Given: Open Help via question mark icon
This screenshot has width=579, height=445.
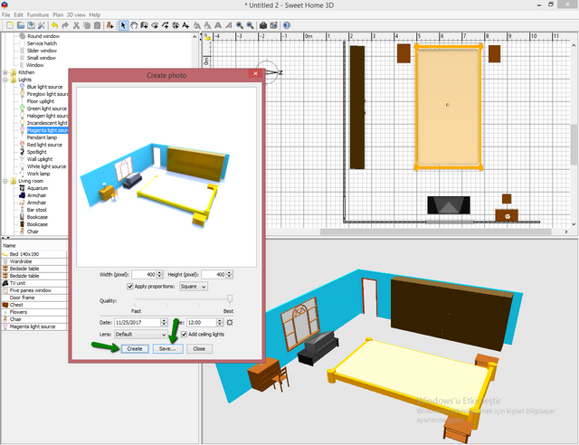Looking at the screenshot, I should (287, 25).
